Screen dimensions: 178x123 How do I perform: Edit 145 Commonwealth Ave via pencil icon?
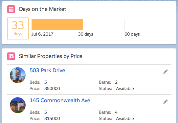coord(166,102)
